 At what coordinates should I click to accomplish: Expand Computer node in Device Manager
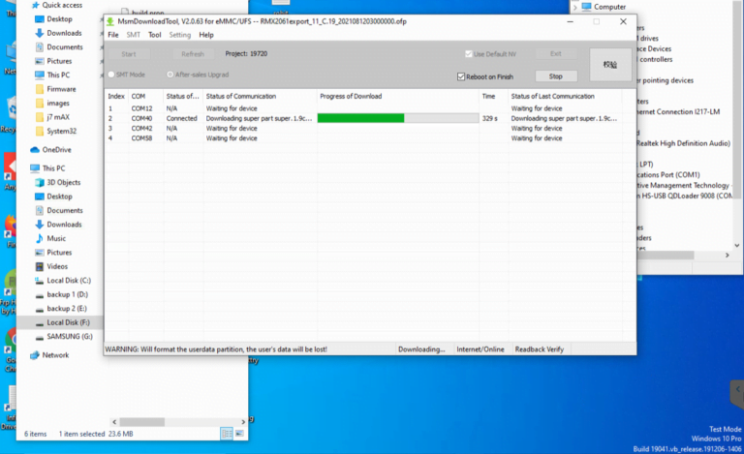575,7
